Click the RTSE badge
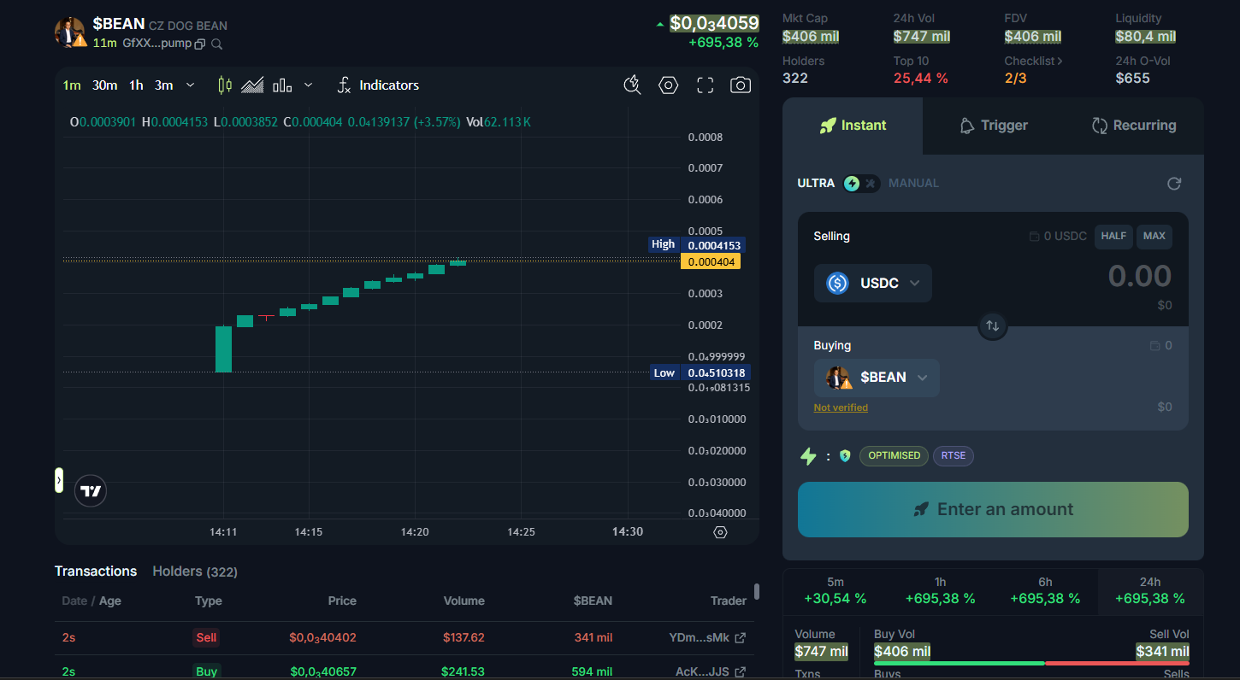This screenshot has width=1240, height=680. 954,456
